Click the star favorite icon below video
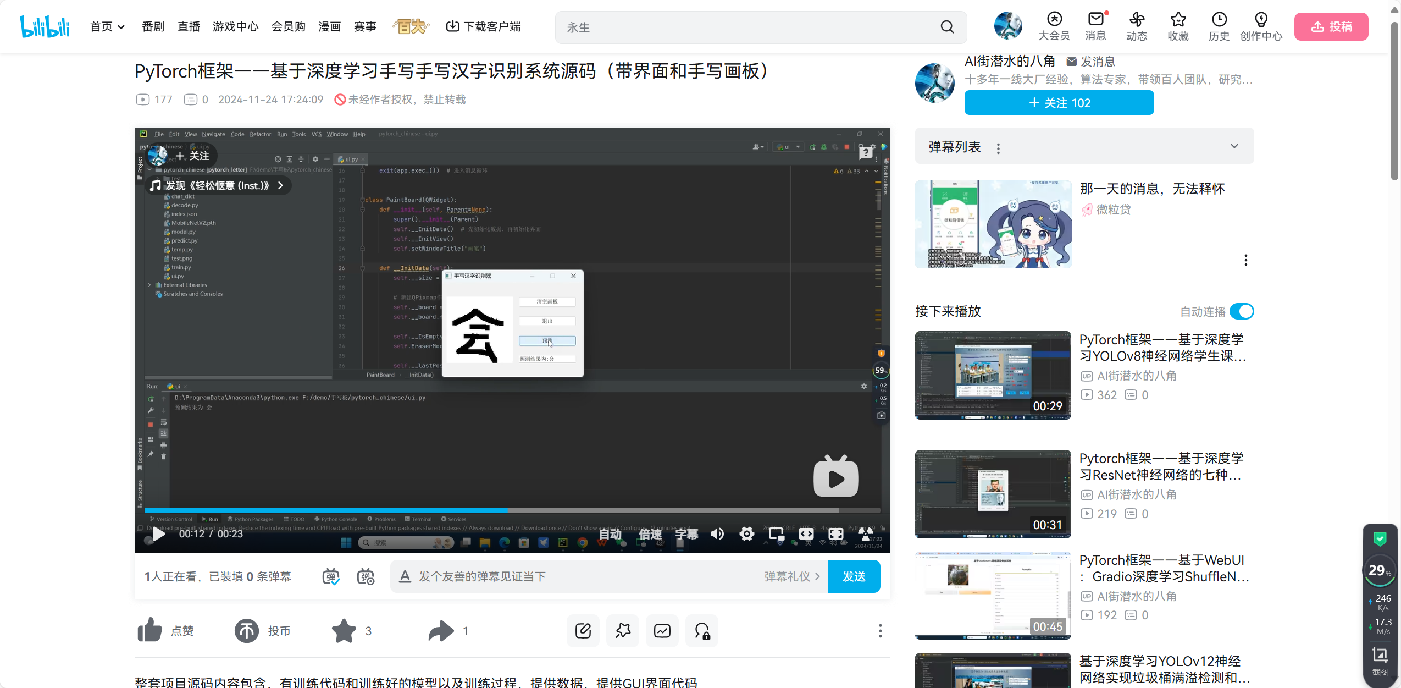This screenshot has height=688, width=1401. [x=344, y=630]
